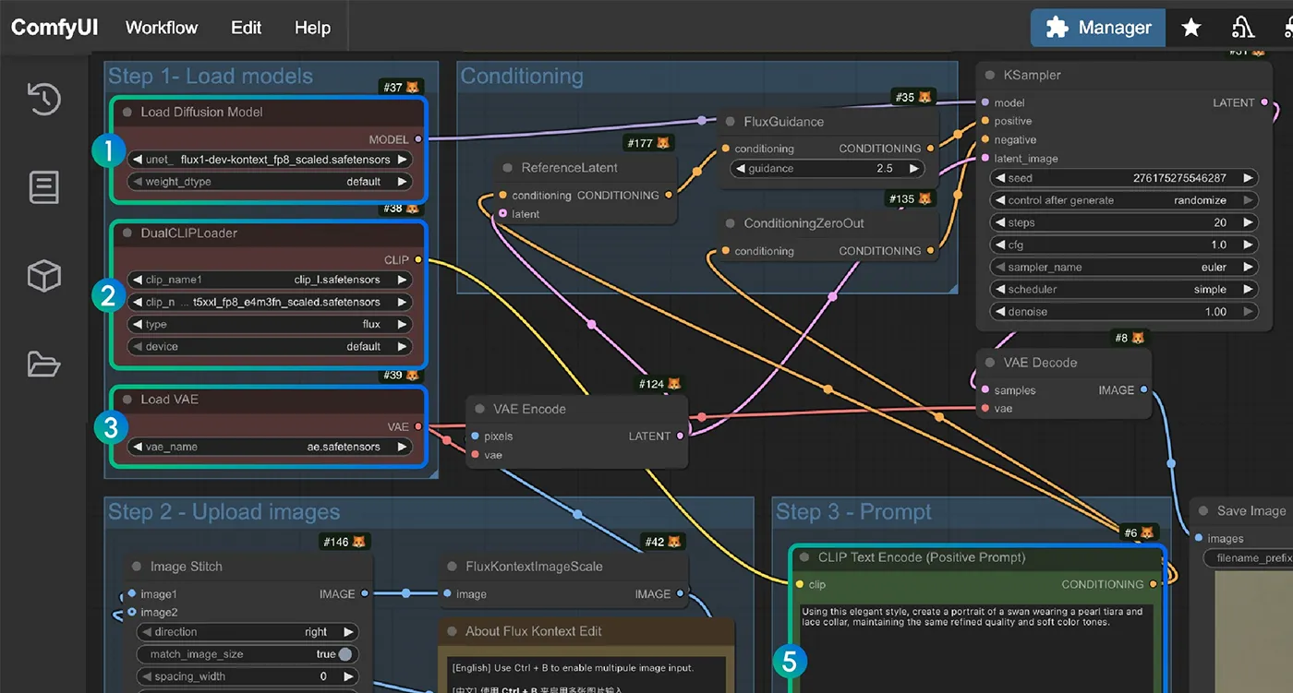Click the fox badge #42 above FluxKontextImageScale
This screenshot has height=693, width=1293.
[663, 542]
